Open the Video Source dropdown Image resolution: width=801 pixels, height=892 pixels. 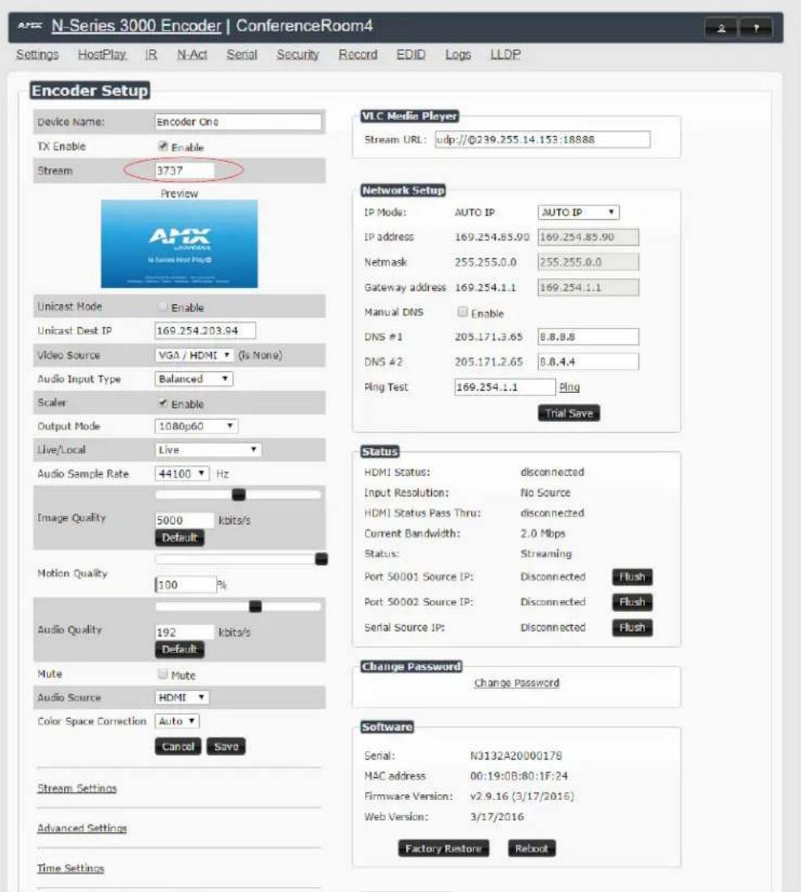(193, 355)
